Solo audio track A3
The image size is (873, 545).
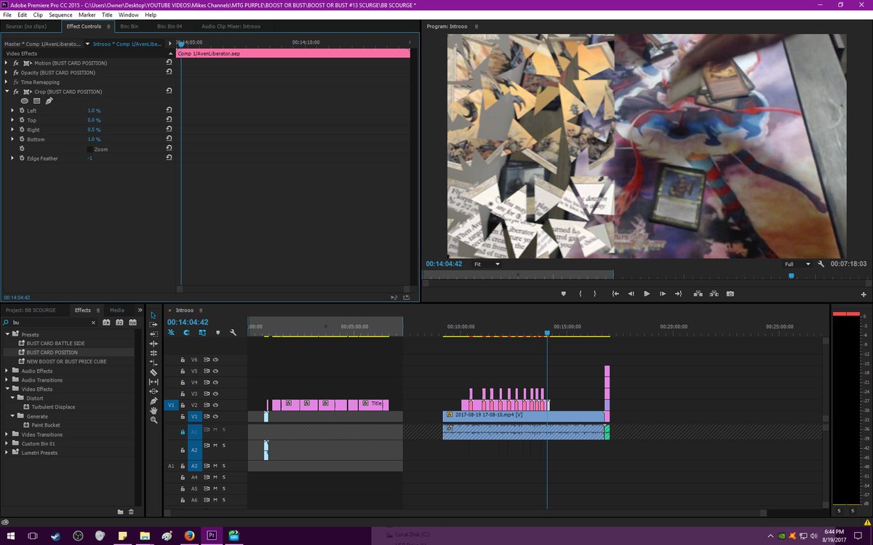(224, 466)
